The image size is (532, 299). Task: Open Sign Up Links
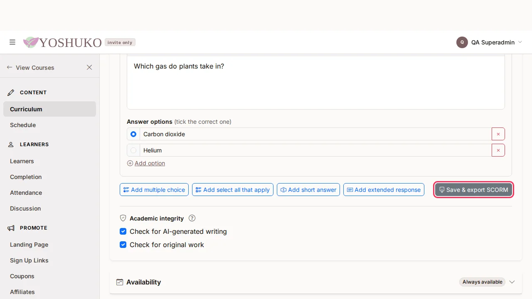49,260
